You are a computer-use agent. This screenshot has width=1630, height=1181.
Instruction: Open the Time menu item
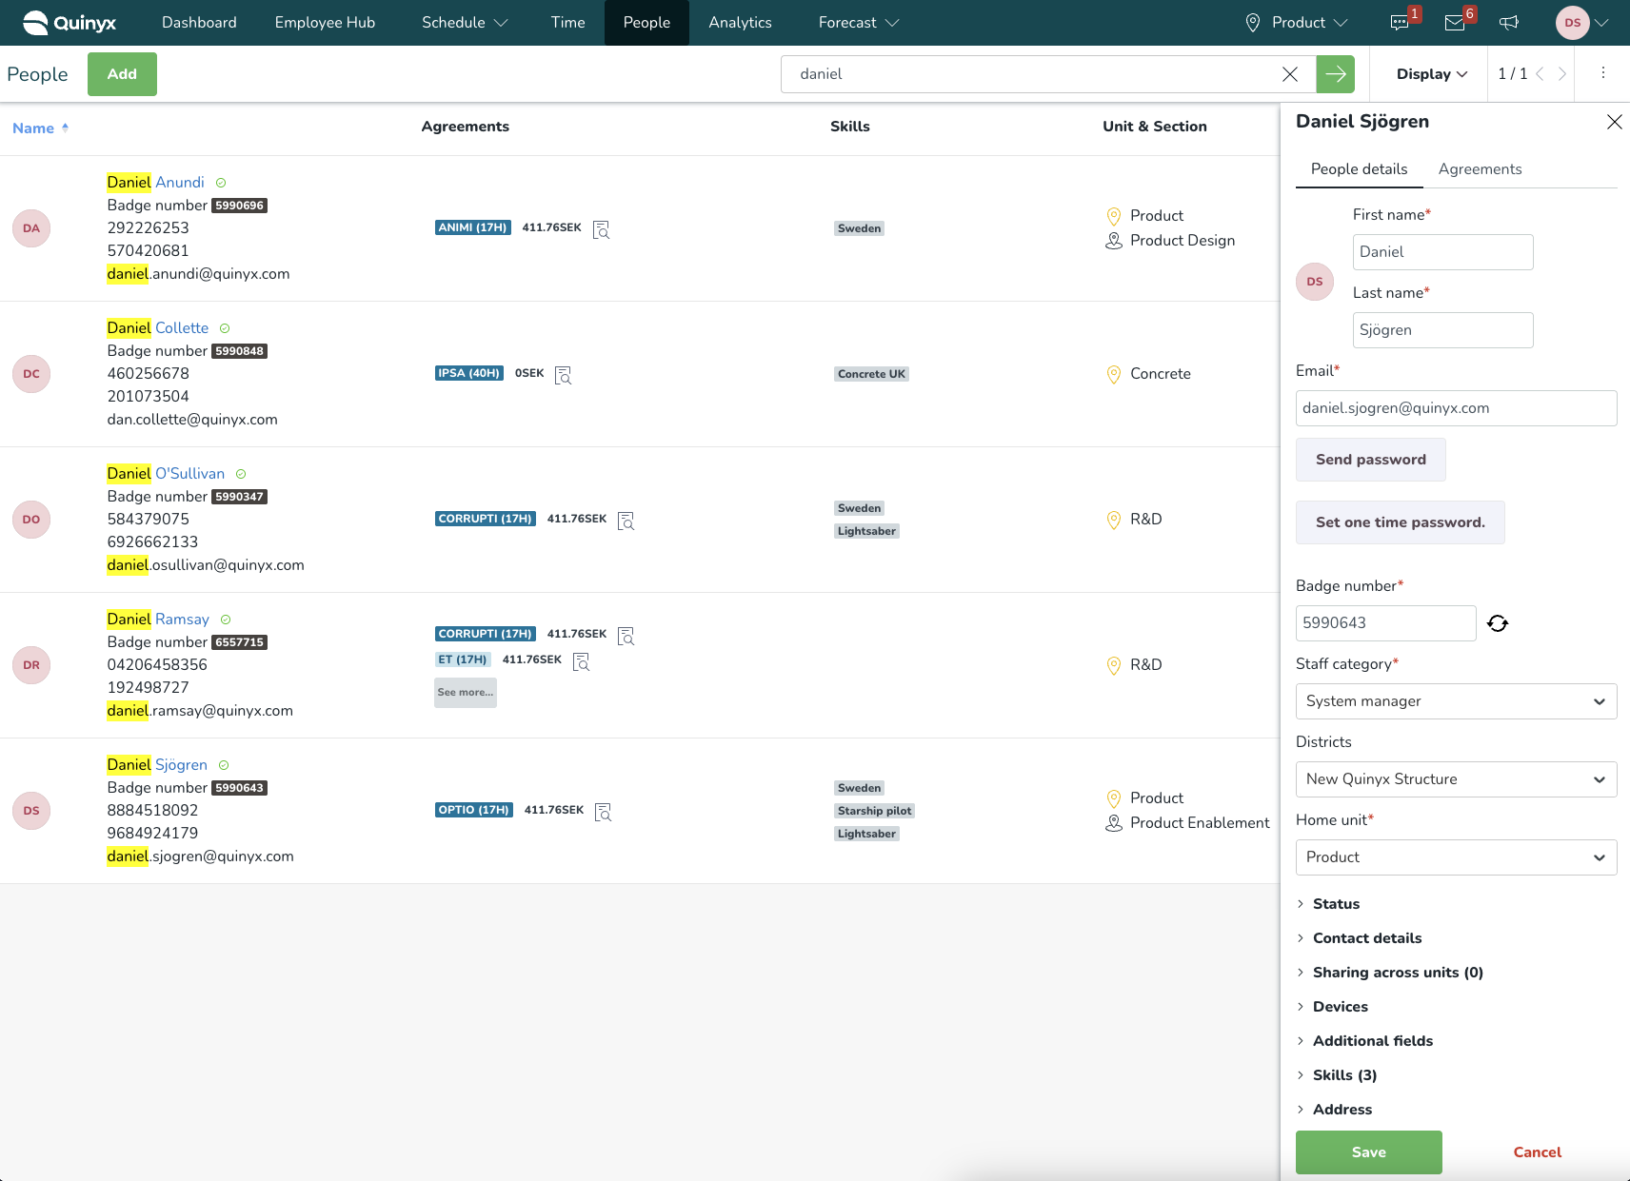[x=567, y=23]
